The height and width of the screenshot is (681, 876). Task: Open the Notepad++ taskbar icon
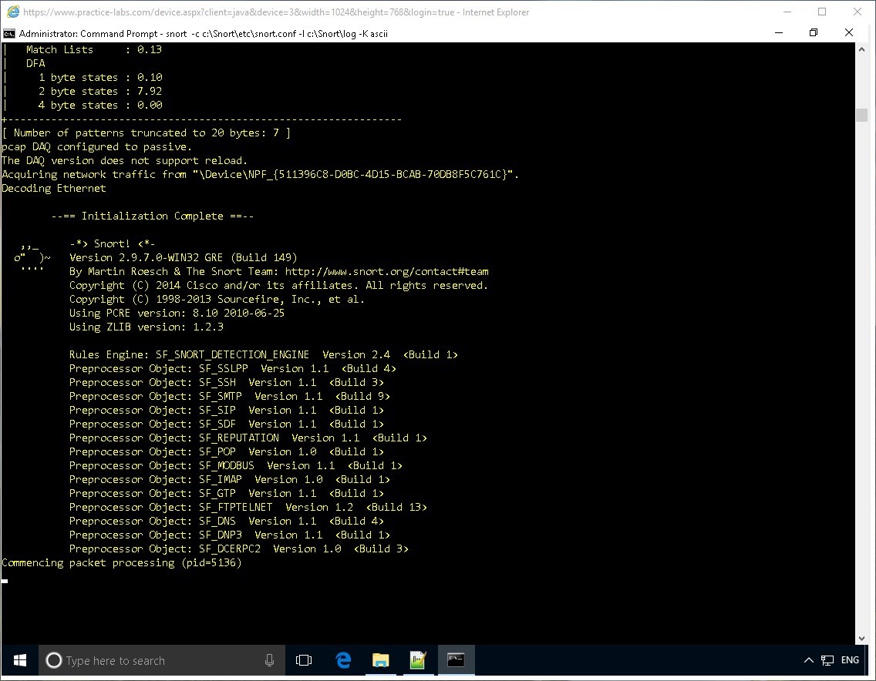[x=417, y=660]
